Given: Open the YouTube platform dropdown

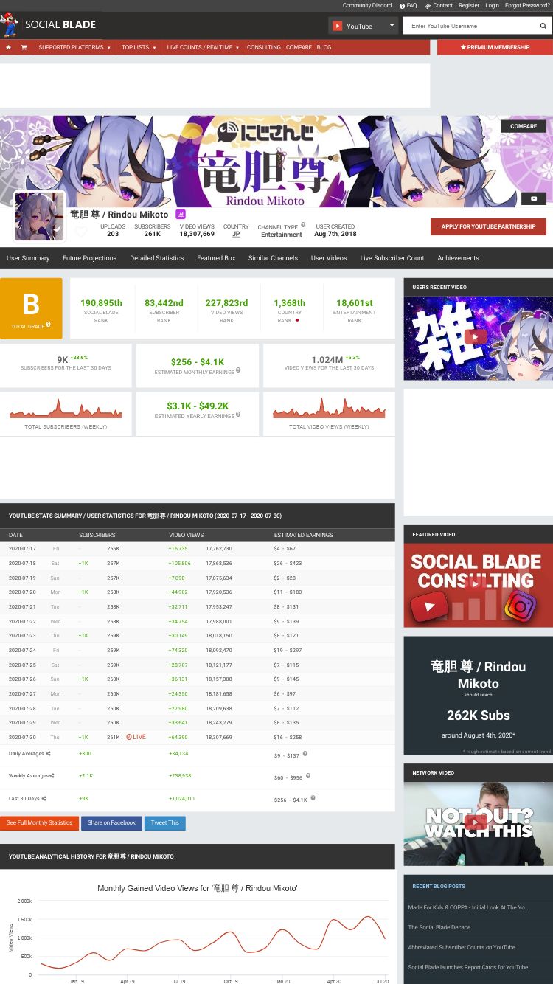Looking at the screenshot, I should [363, 26].
